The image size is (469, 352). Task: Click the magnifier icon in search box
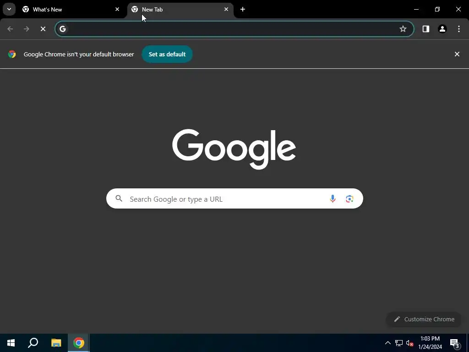point(119,198)
